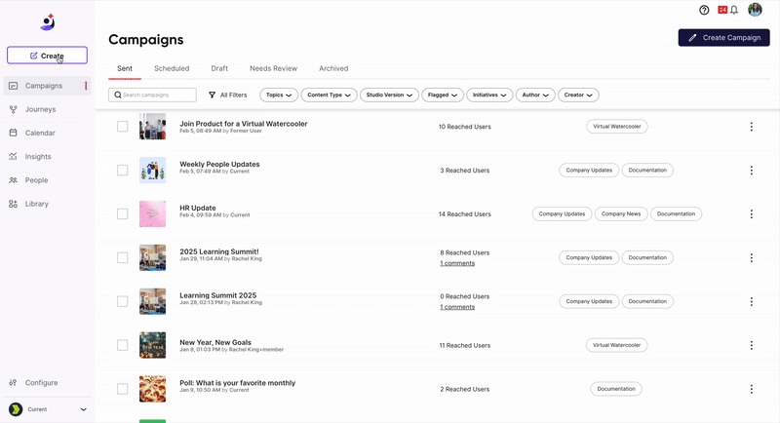The width and height of the screenshot is (780, 423).
Task: Expand the Flagged filter dropdown
Action: pyautogui.click(x=443, y=95)
